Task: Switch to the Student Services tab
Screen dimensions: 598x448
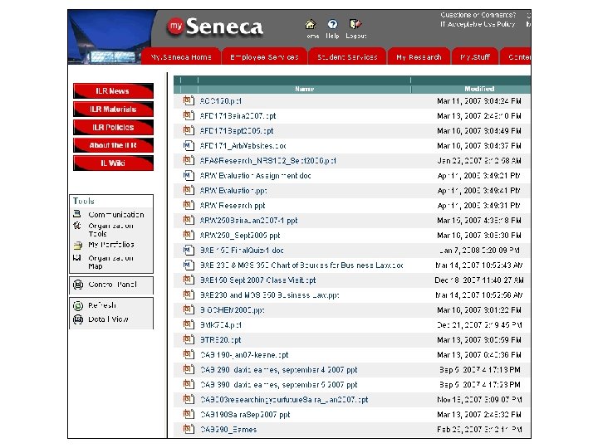Action: [347, 56]
